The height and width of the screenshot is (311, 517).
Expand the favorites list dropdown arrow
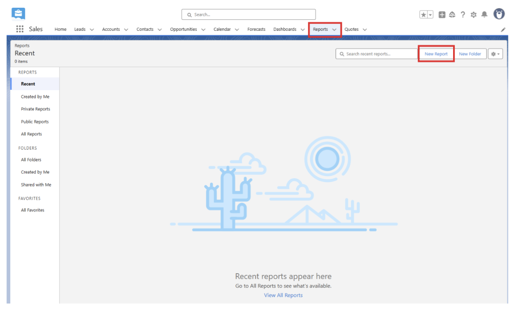430,15
